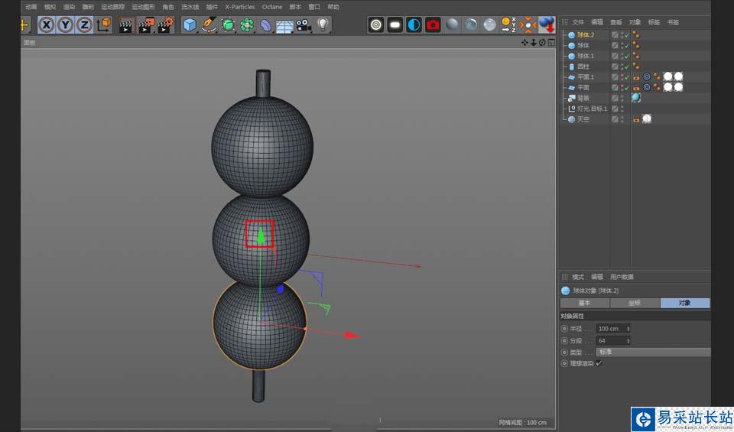Select the spline pen tool icon

209,25
